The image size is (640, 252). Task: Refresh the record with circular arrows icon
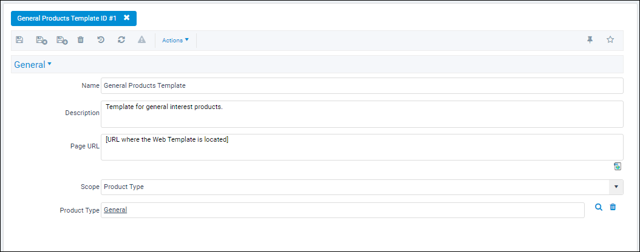(x=121, y=40)
